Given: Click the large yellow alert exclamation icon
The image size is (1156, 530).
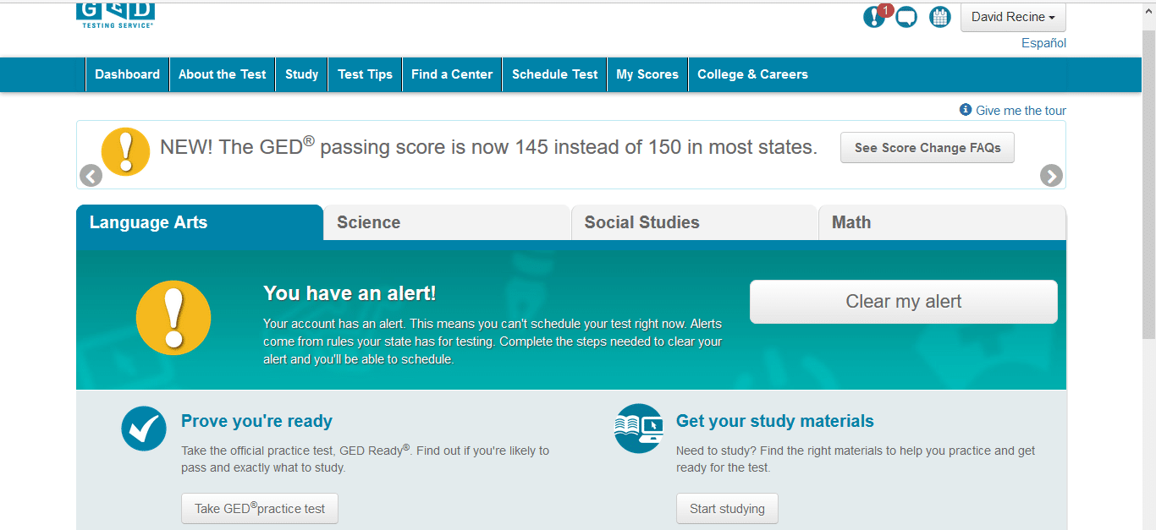Looking at the screenshot, I should click(173, 318).
